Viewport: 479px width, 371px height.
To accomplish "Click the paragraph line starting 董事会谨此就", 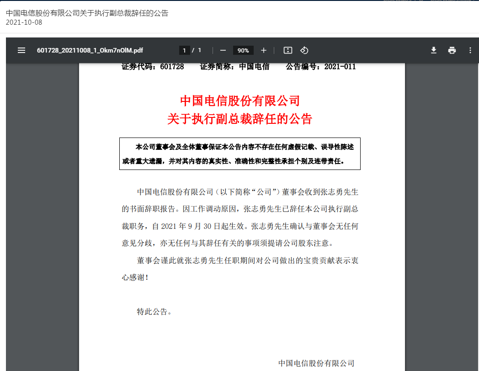I will (x=247, y=260).
